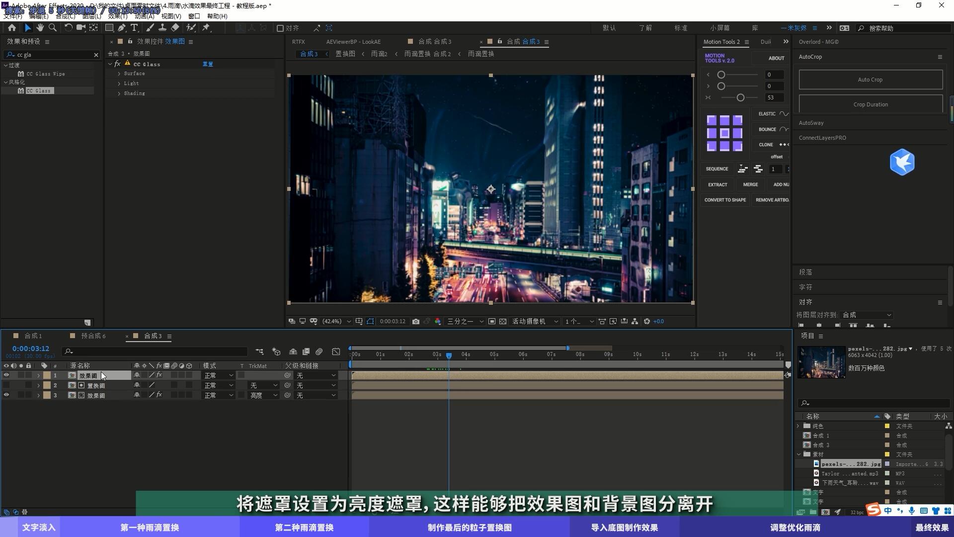Open the 帮助(H) menu

217,16
